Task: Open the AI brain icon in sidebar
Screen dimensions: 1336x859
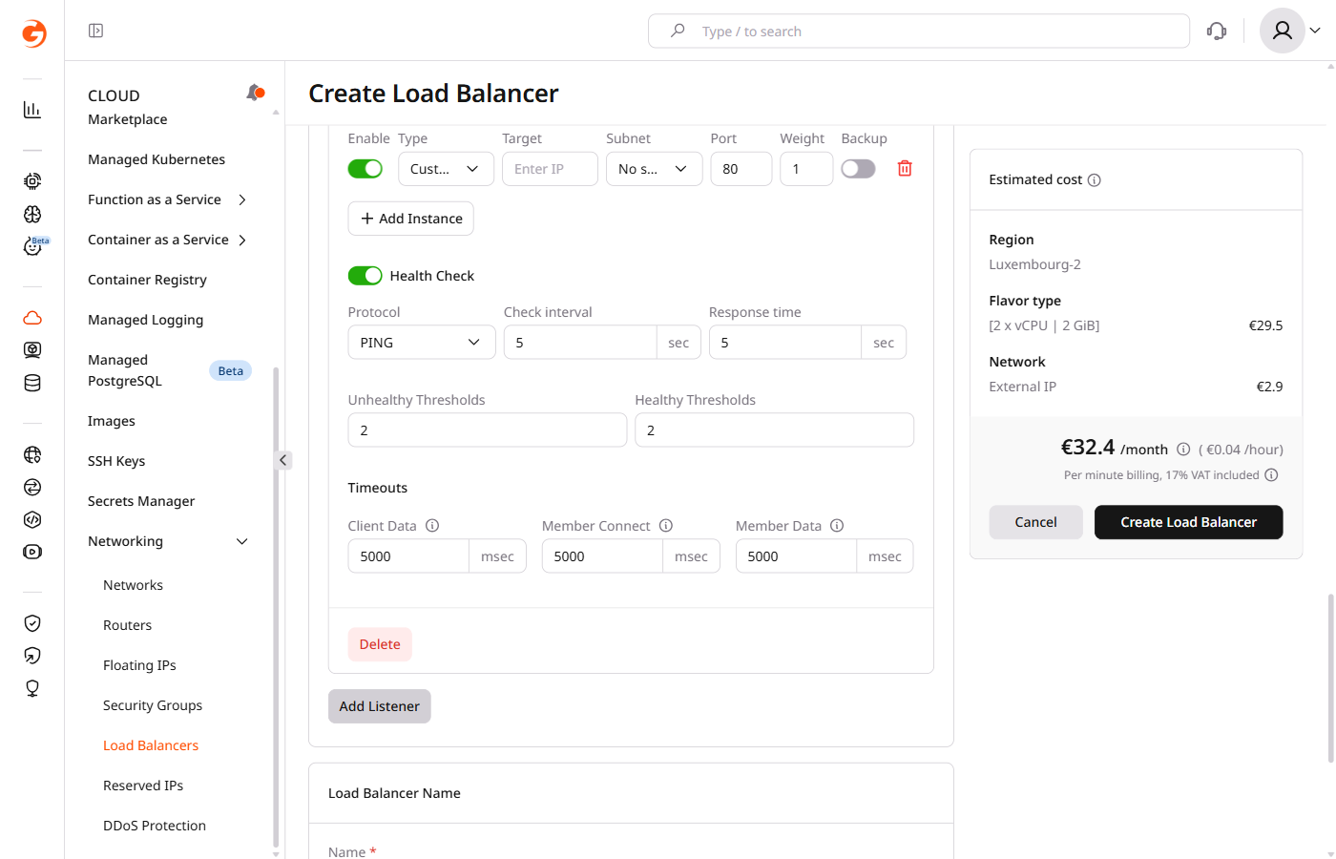Action: coord(32,214)
